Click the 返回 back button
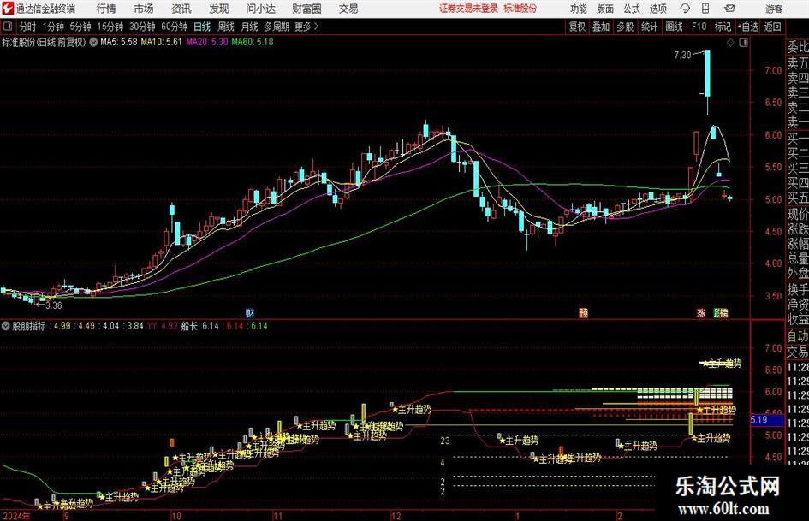 [772, 27]
